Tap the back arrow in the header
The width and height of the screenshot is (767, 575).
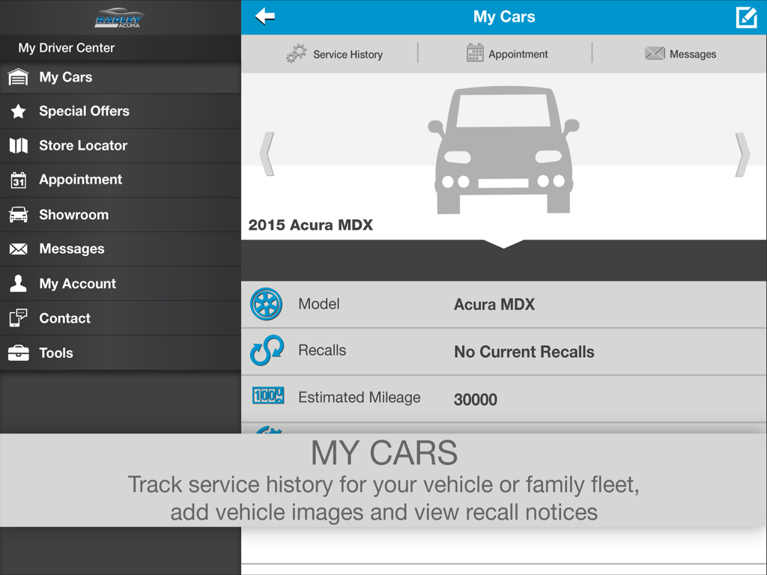pos(264,16)
